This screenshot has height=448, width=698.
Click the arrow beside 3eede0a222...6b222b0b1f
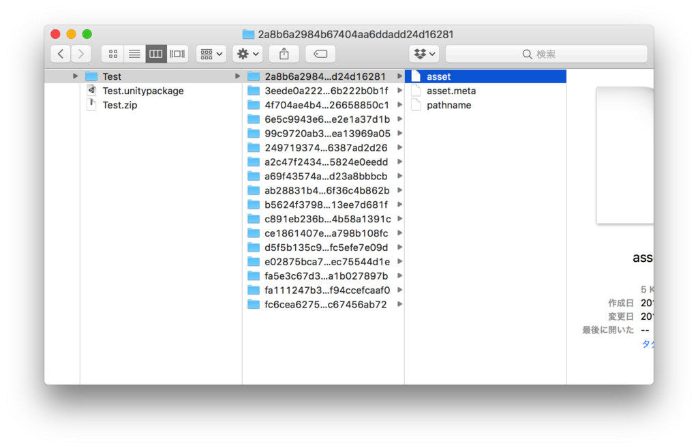[399, 91]
